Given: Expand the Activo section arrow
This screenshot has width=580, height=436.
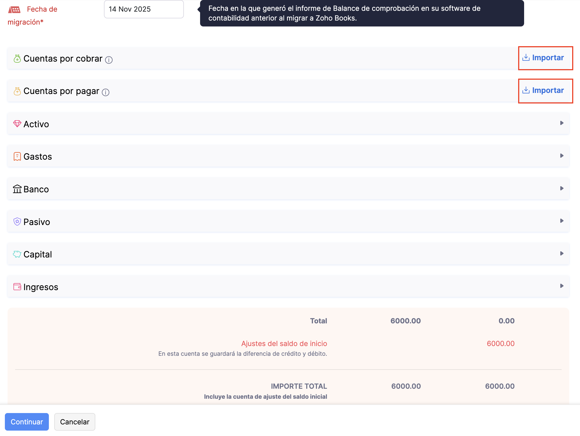Looking at the screenshot, I should (562, 123).
